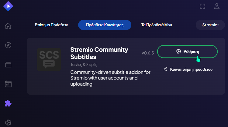The height and width of the screenshot is (127, 228).
Task: Click the share icon beside Κοινοποίηση
Action: (165, 69)
